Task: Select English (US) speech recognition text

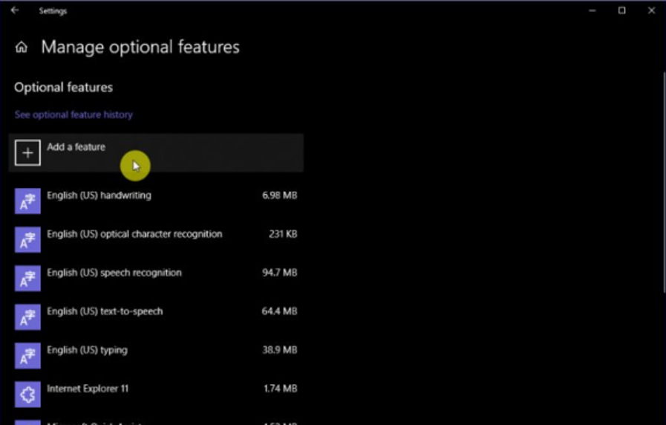Action: click(x=114, y=273)
